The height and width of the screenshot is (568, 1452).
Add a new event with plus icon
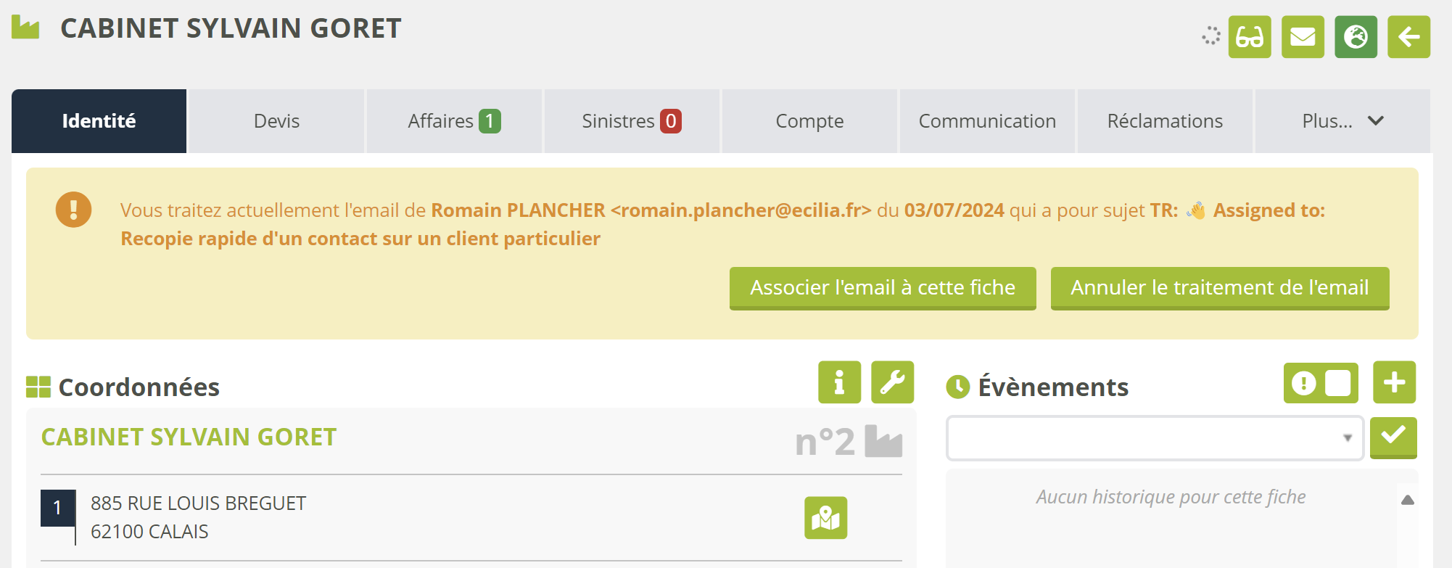coord(1394,382)
